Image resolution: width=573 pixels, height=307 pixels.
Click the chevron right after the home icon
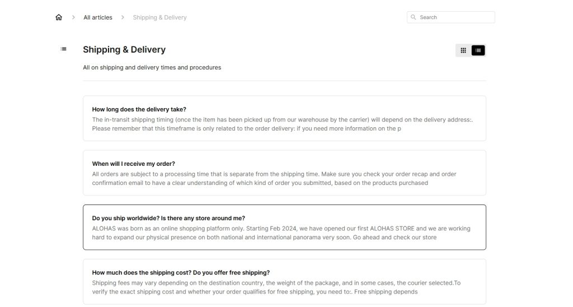click(x=73, y=17)
